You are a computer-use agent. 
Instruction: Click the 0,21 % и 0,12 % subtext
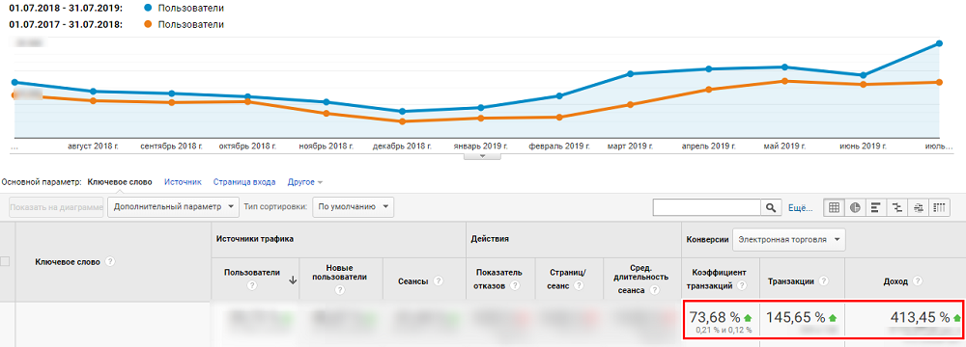pos(724,331)
